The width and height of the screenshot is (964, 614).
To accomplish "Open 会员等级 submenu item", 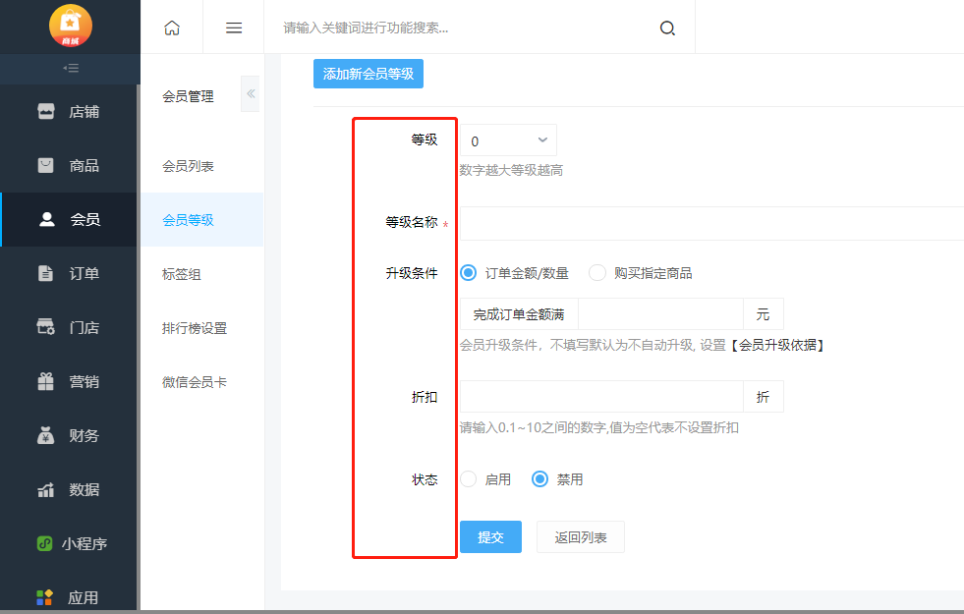I will [x=202, y=220].
